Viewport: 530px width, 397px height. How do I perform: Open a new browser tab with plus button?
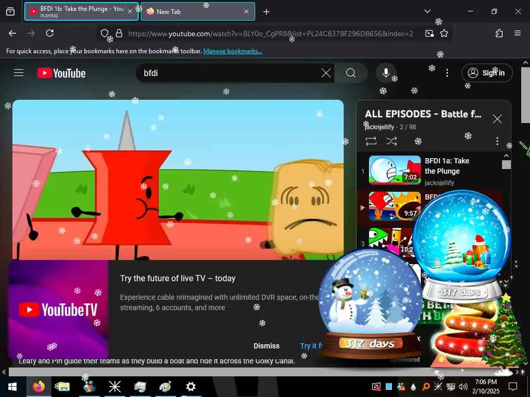[x=267, y=12]
